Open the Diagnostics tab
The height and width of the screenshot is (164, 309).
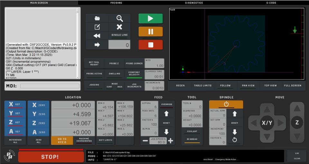tap(194, 3)
